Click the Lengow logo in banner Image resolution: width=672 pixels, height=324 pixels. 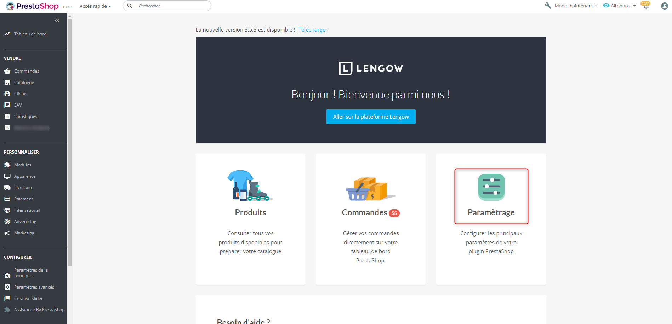point(371,68)
